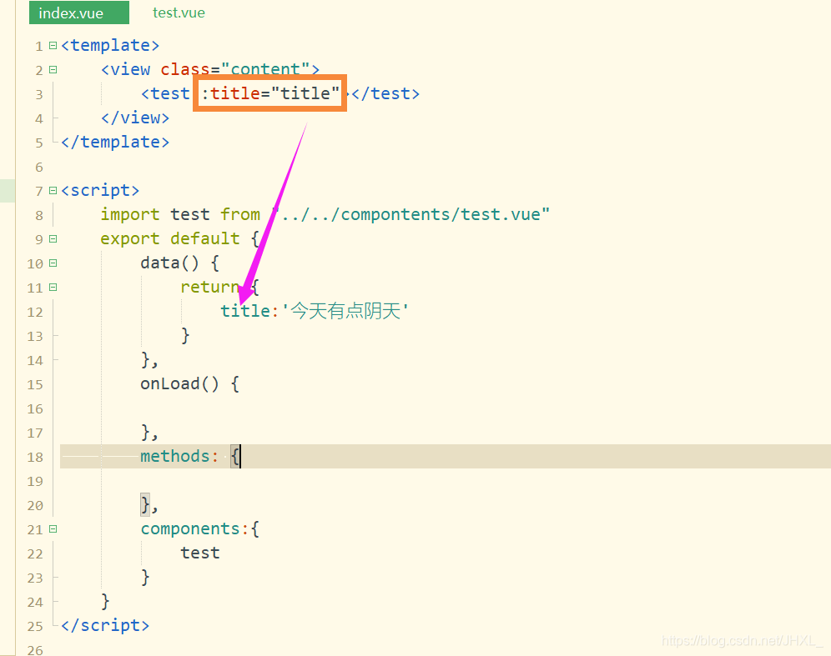The width and height of the screenshot is (831, 656).
Task: Click the closing </template> tag
Action: pyautogui.click(x=115, y=142)
